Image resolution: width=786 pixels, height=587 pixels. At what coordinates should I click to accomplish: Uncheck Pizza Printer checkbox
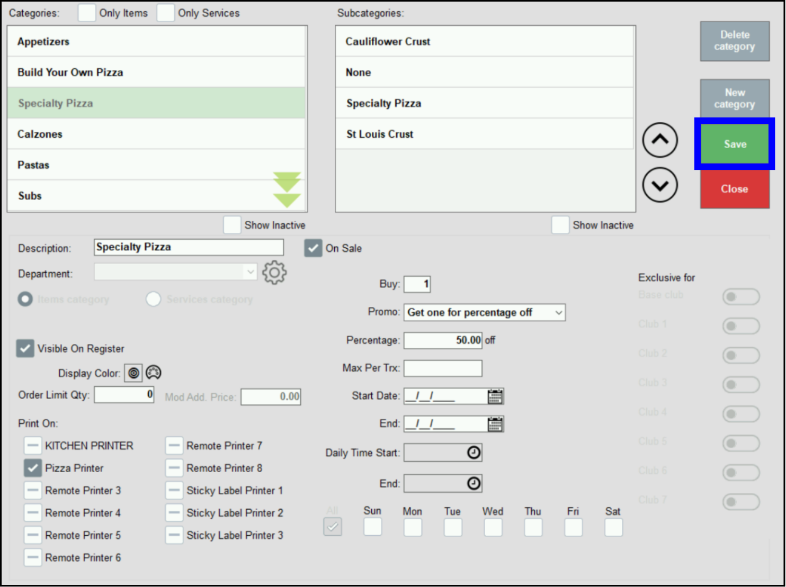[x=33, y=468]
